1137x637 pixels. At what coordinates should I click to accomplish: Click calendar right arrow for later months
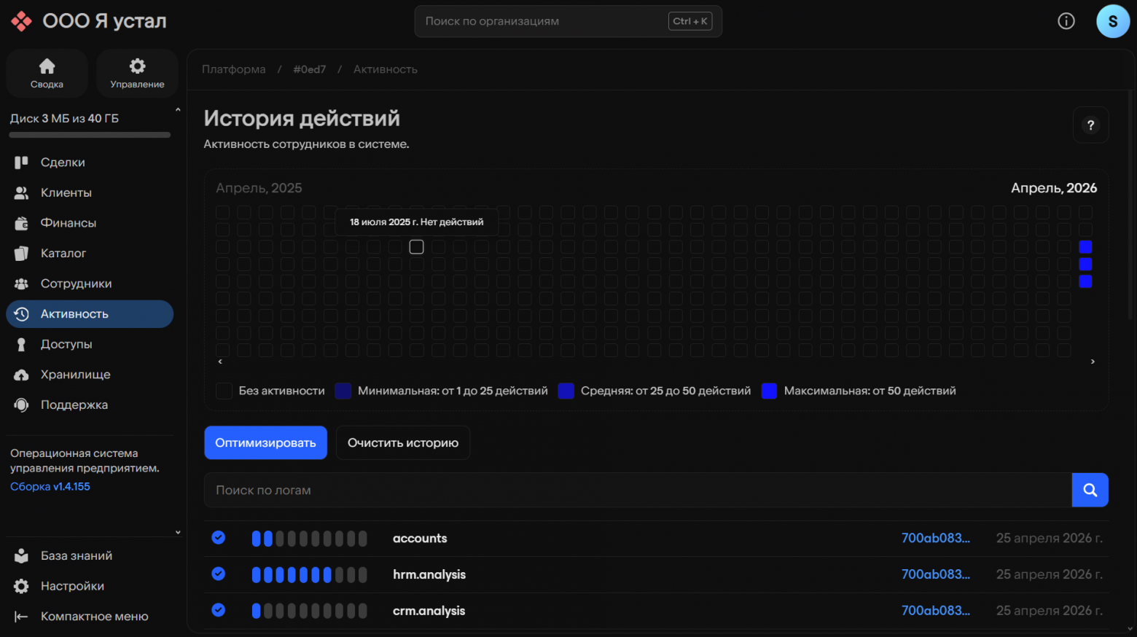(x=1093, y=362)
